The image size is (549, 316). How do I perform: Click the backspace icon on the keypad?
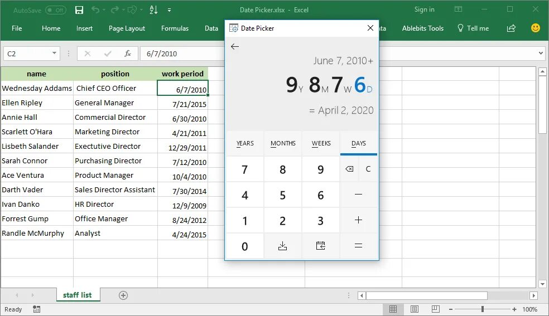click(x=349, y=169)
